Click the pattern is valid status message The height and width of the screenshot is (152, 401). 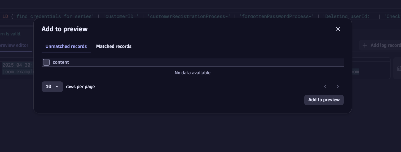[x=11, y=34]
